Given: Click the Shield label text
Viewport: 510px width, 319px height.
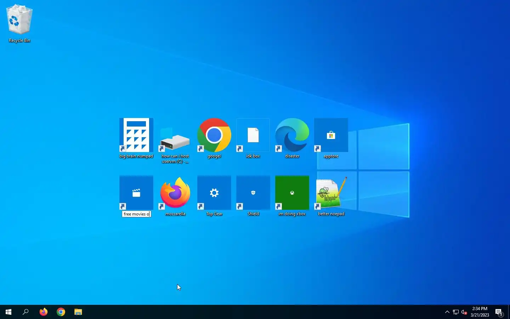Looking at the screenshot, I should pos(253,214).
